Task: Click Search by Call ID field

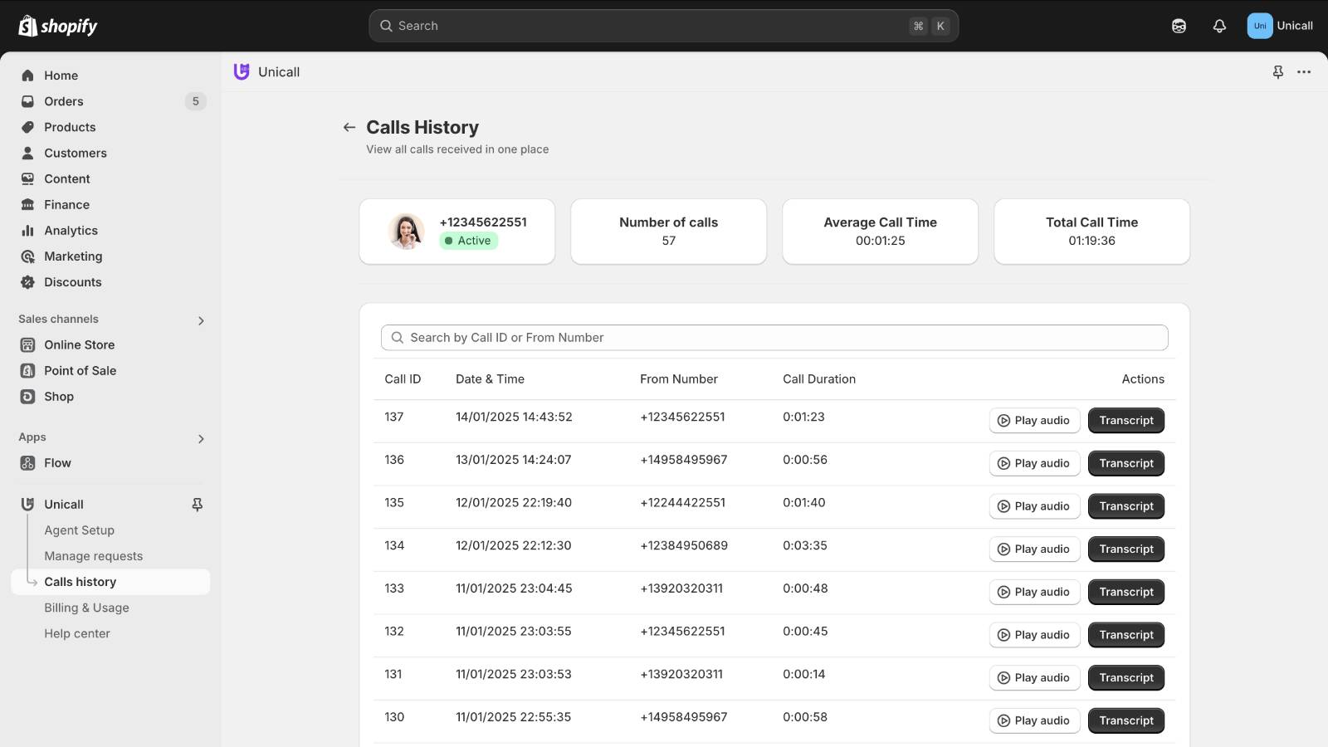Action: coord(774,338)
